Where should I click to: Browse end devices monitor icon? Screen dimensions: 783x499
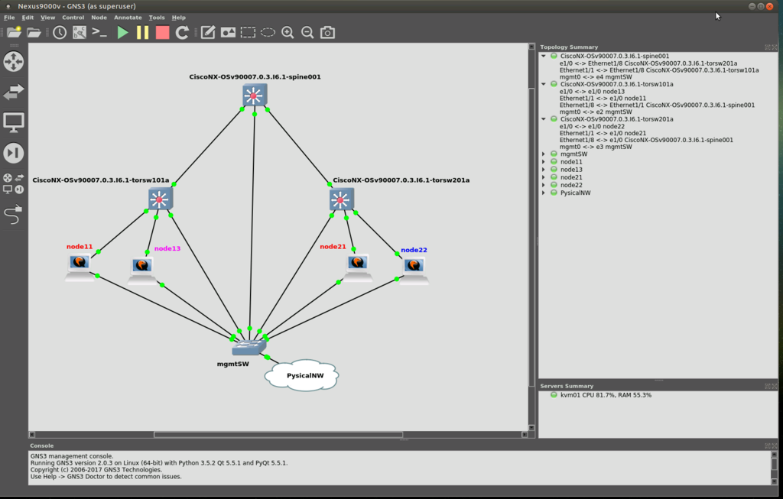coord(14,122)
